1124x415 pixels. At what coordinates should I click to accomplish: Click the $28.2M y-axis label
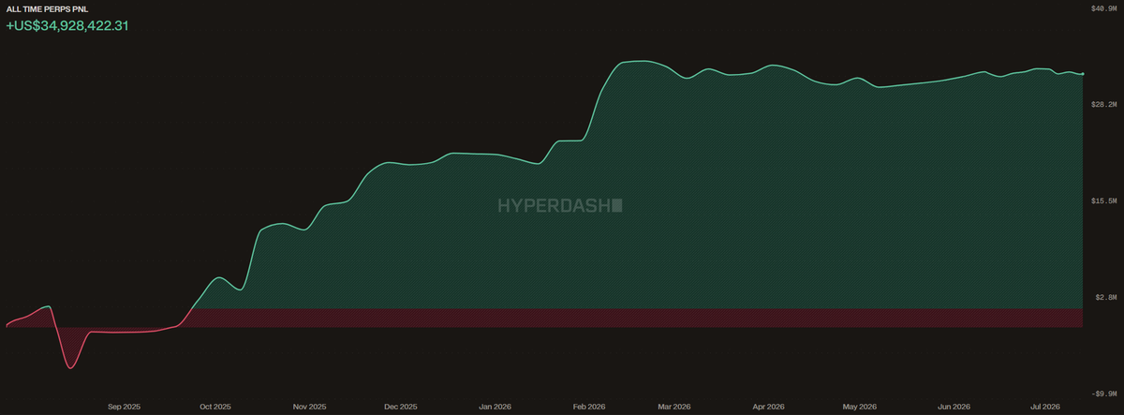pos(1104,105)
